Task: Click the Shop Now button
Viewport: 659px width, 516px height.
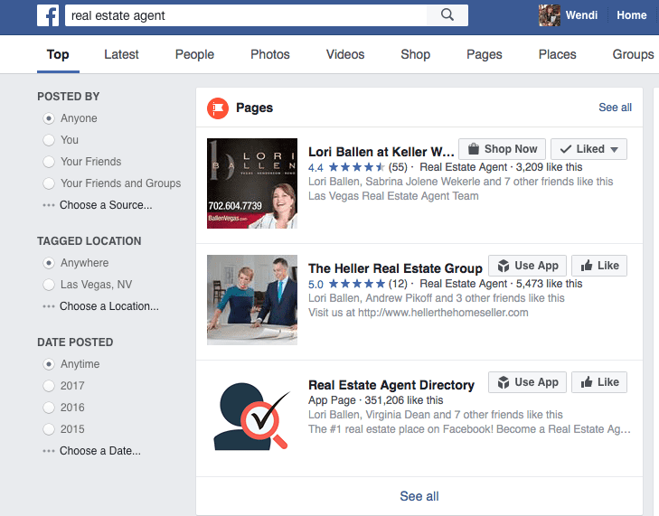Action: [503, 149]
